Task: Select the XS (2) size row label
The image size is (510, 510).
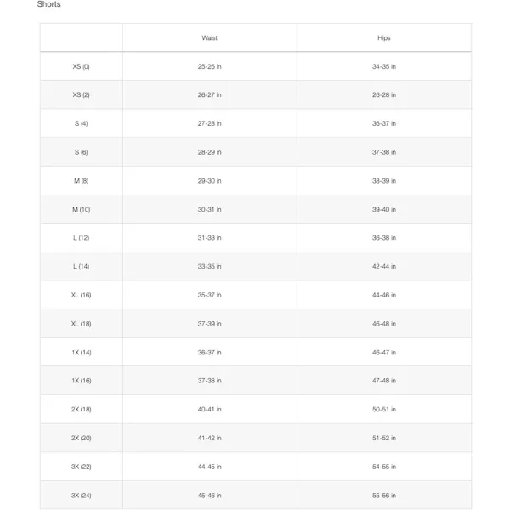Action: [82, 95]
